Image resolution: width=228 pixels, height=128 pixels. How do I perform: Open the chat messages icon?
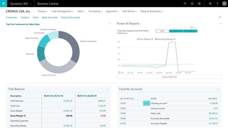coord(199,4)
